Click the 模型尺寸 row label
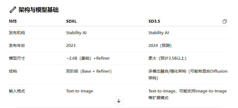Viewport: 238px width, 108px height. coord(17,58)
